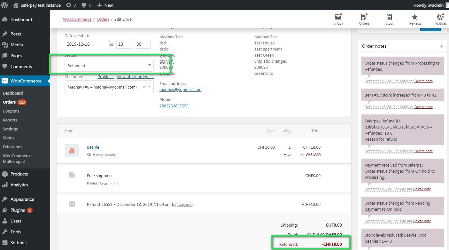Open the Plugins menu with 6 updates
Viewport: 449px width, 250px height.
[18, 210]
